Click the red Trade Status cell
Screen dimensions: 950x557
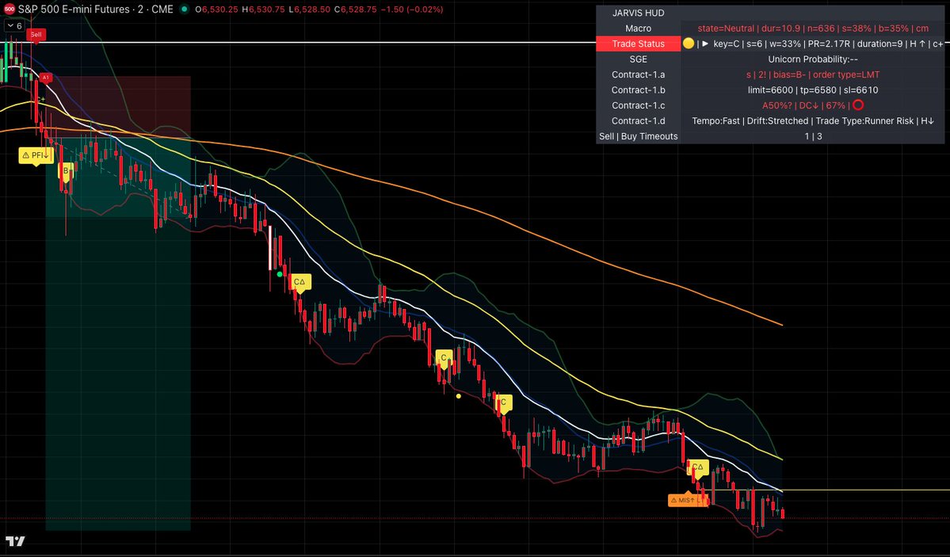[x=638, y=44]
